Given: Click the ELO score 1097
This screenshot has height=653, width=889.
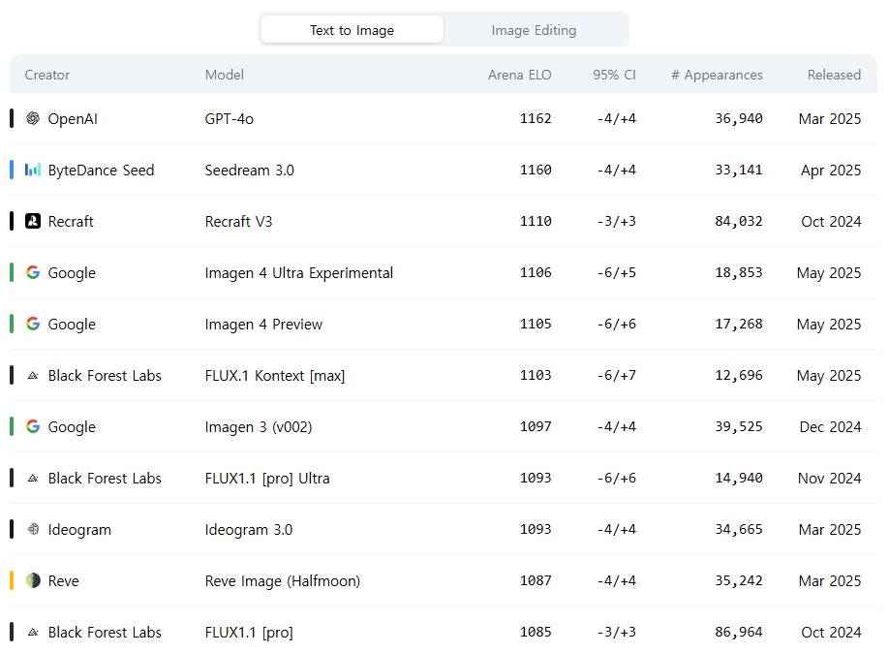Looking at the screenshot, I should [536, 426].
